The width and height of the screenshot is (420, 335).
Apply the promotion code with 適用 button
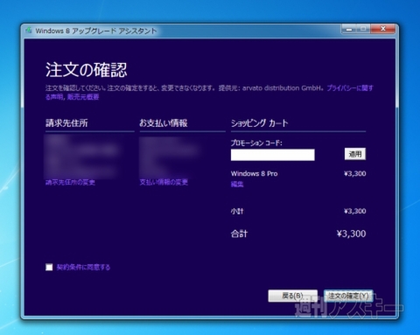pos(355,154)
